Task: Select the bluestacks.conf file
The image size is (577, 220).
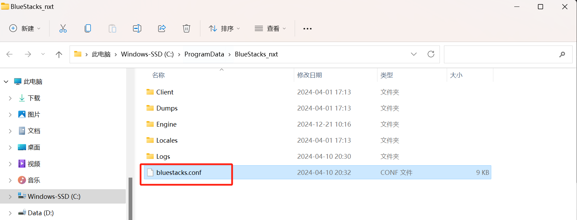Action: click(x=317, y=172)
